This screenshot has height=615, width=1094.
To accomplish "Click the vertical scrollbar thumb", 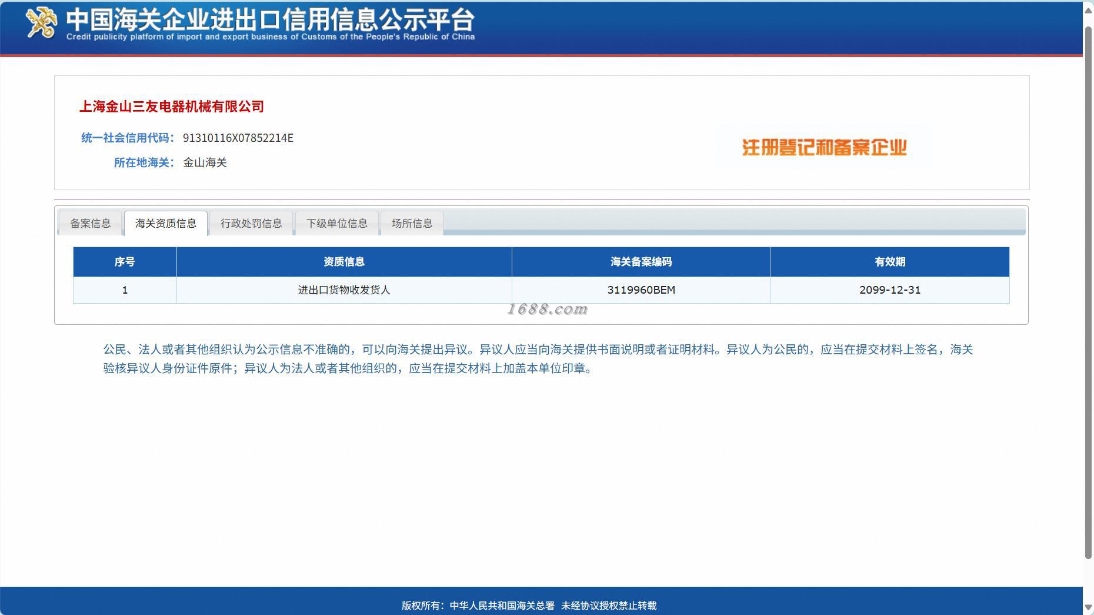I will click(x=1088, y=293).
